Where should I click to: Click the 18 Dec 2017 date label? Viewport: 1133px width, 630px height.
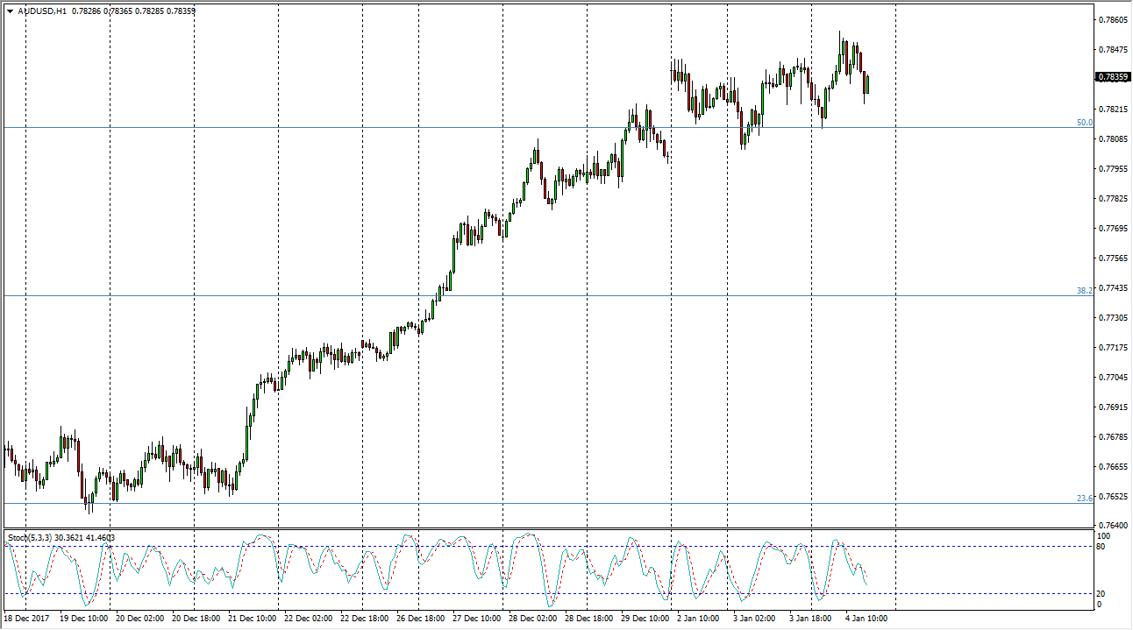[x=26, y=619]
